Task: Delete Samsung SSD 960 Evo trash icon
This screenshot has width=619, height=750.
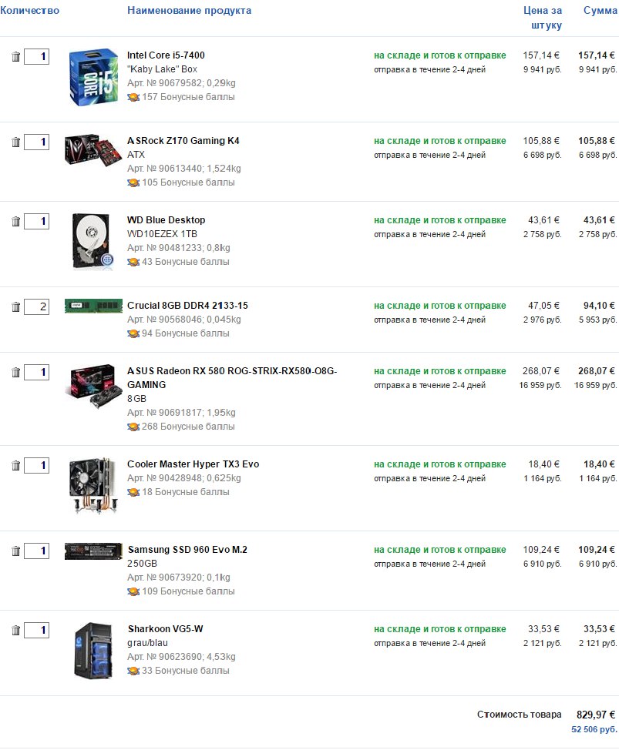Action: 15,551
